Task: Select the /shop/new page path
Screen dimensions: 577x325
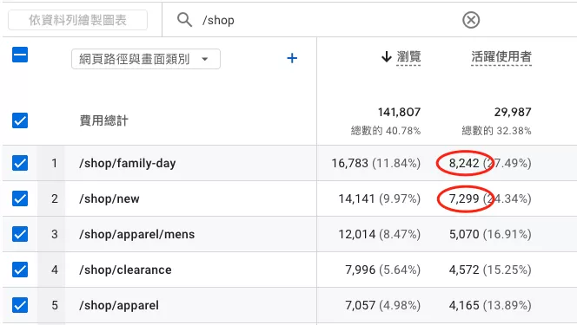Action: [x=109, y=198]
